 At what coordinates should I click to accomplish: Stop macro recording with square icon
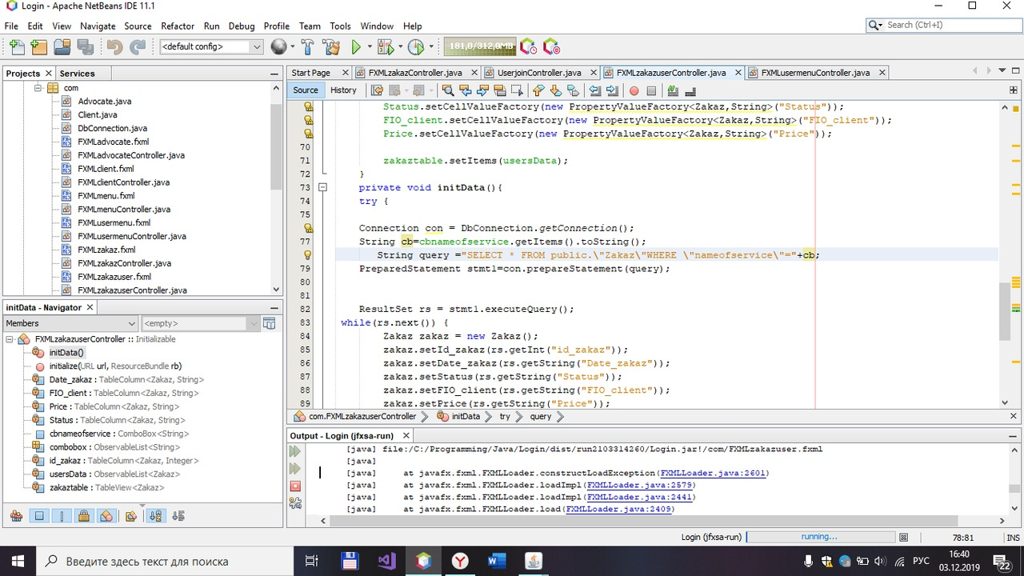coord(651,90)
